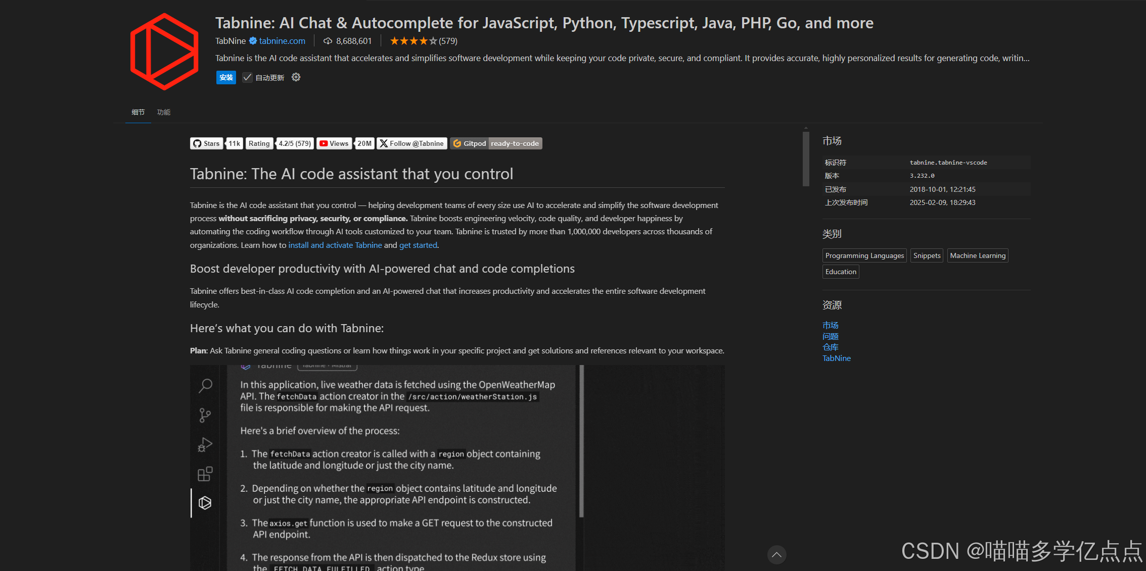Click the extension title Tabnine: AI Chat & Autocomplete

click(x=544, y=23)
